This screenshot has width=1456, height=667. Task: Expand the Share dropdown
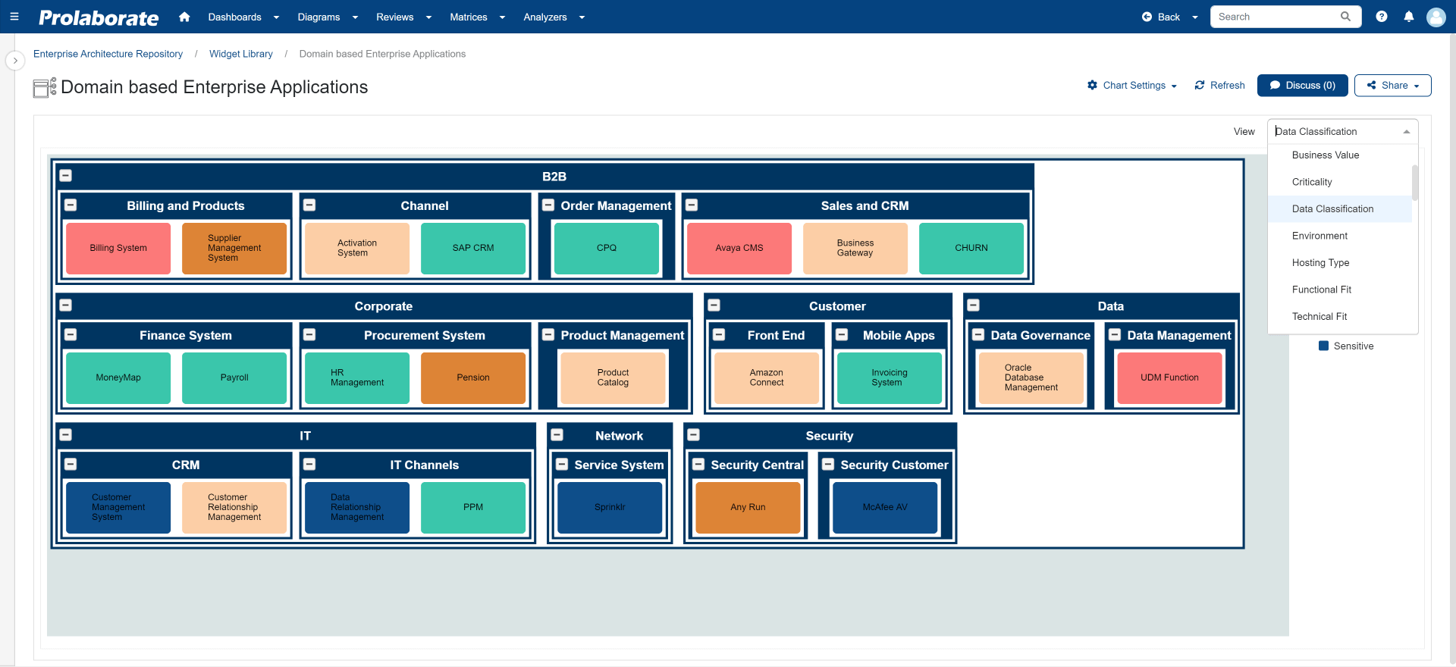[1393, 86]
